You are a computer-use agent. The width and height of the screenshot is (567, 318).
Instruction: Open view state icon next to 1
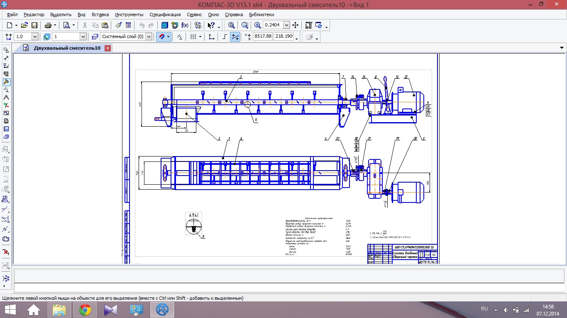click(47, 37)
